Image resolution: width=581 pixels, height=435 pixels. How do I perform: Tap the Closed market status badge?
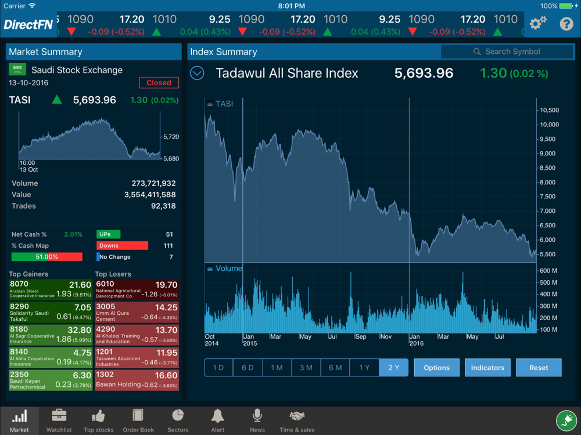(x=159, y=83)
